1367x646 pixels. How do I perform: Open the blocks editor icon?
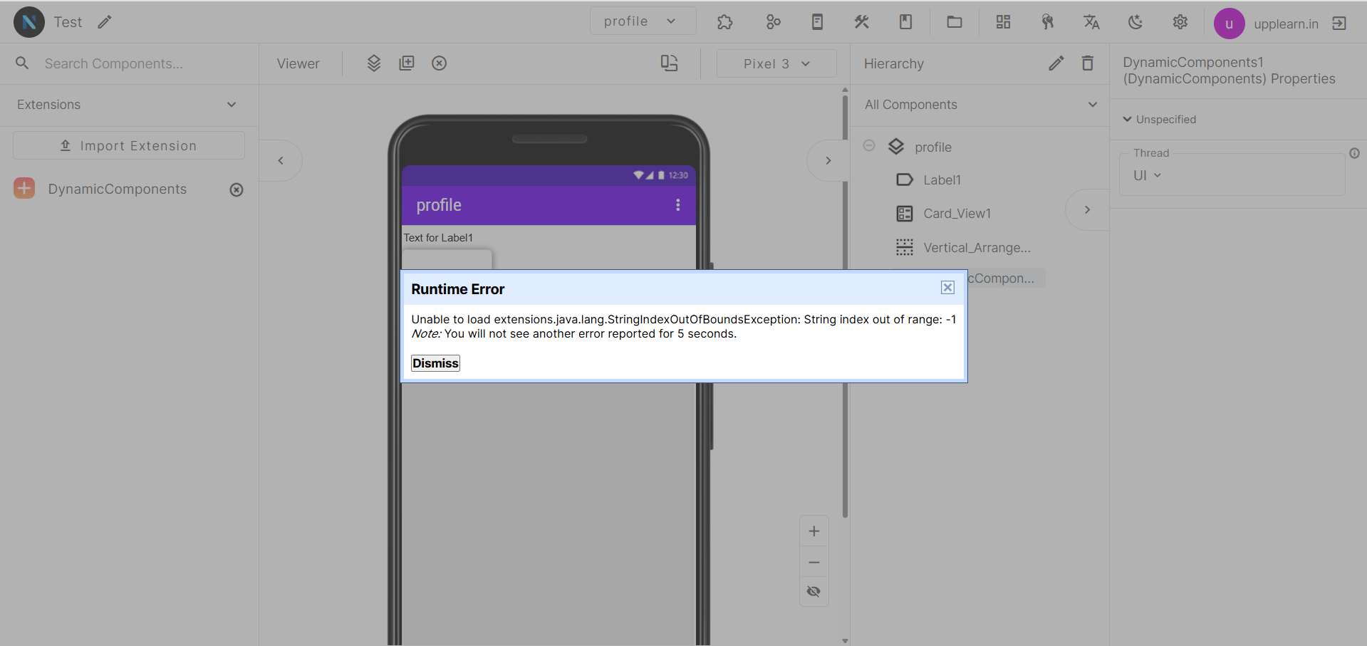(x=773, y=22)
